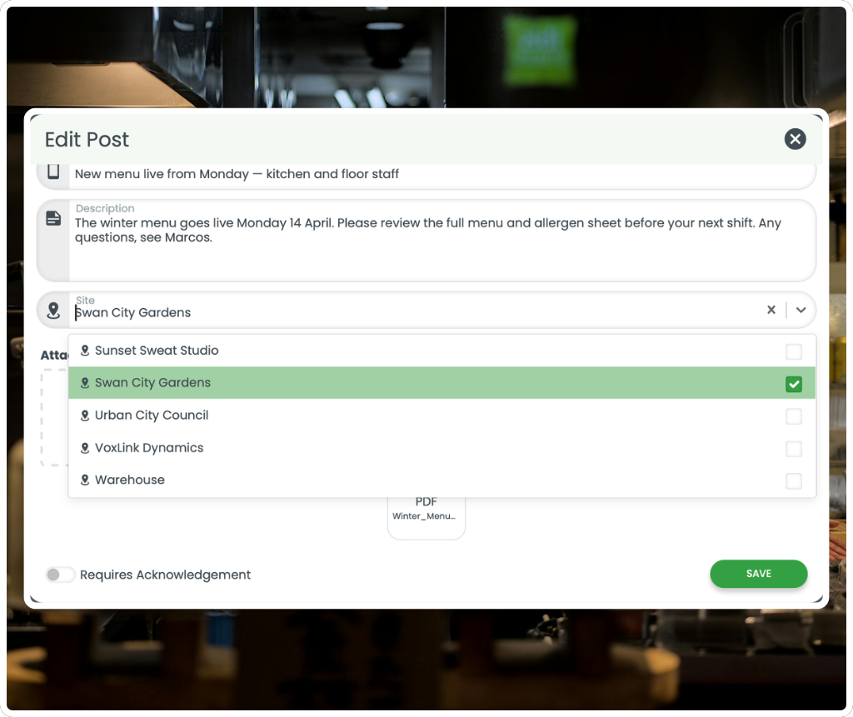The image size is (853, 717).
Task: Click the location pin beside Urban City Council
Action: click(84, 416)
